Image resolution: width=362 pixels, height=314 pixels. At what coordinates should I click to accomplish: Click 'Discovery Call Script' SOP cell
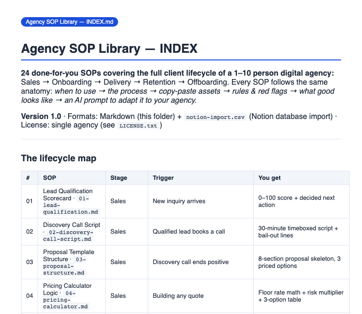tap(71, 232)
